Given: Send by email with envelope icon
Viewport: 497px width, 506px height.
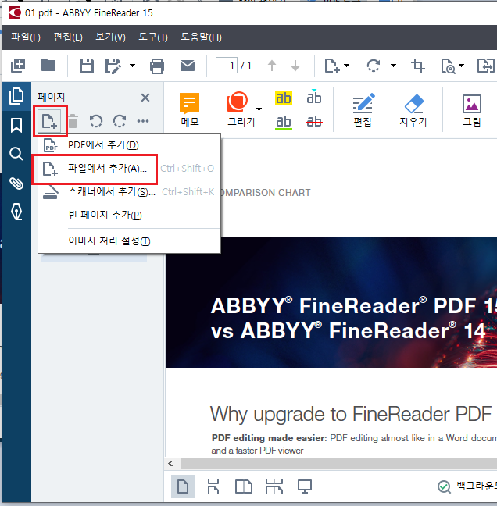Looking at the screenshot, I should 188,66.
